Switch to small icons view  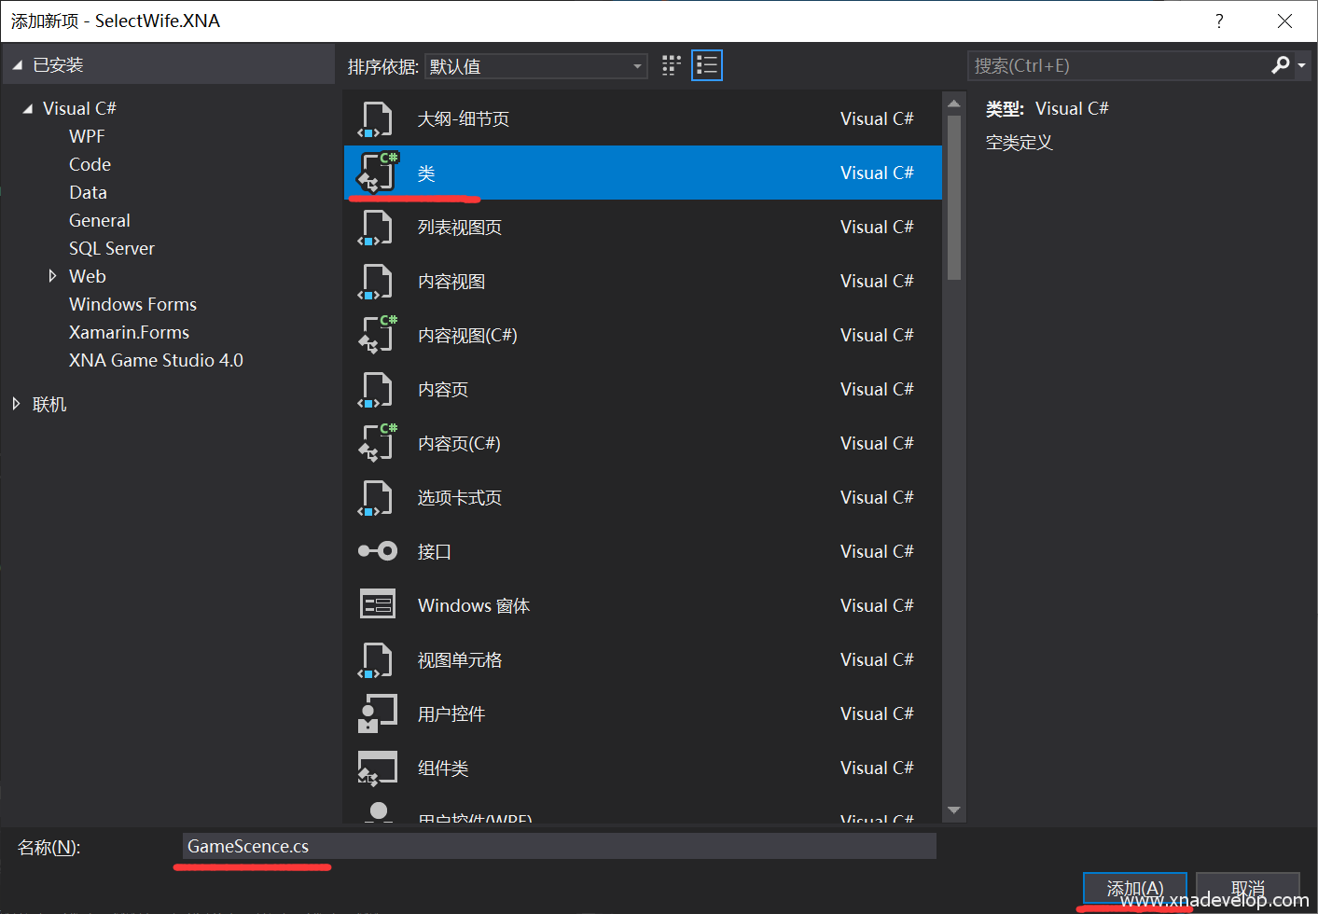[x=671, y=65]
